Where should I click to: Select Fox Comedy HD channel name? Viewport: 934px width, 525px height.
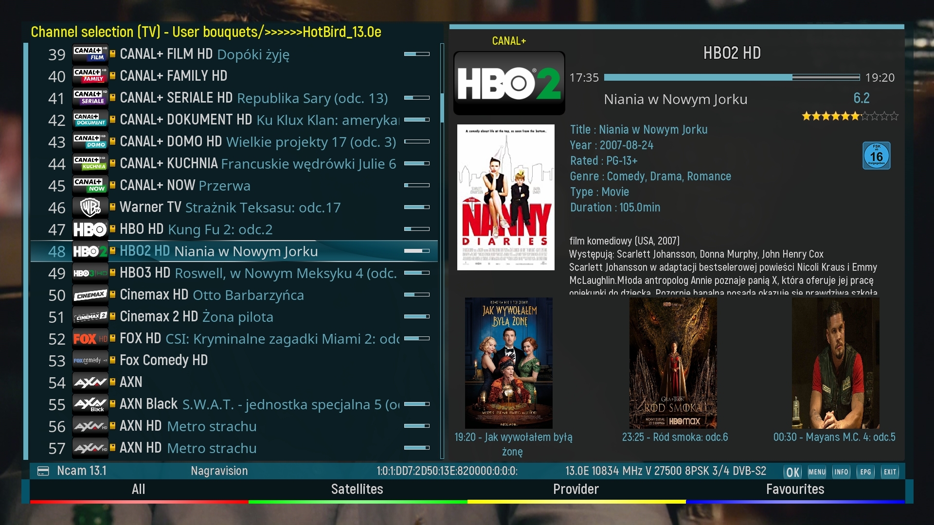(164, 360)
